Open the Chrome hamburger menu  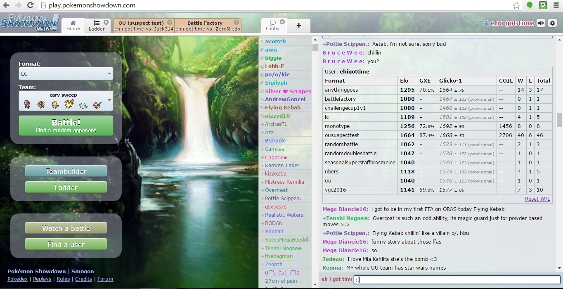pyautogui.click(x=556, y=5)
